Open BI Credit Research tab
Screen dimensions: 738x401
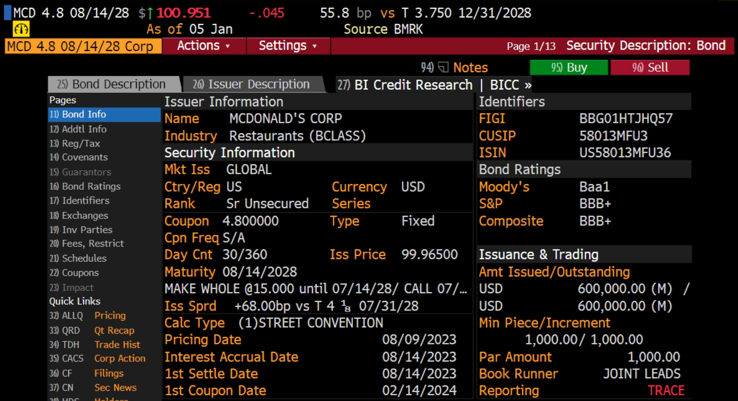point(405,85)
